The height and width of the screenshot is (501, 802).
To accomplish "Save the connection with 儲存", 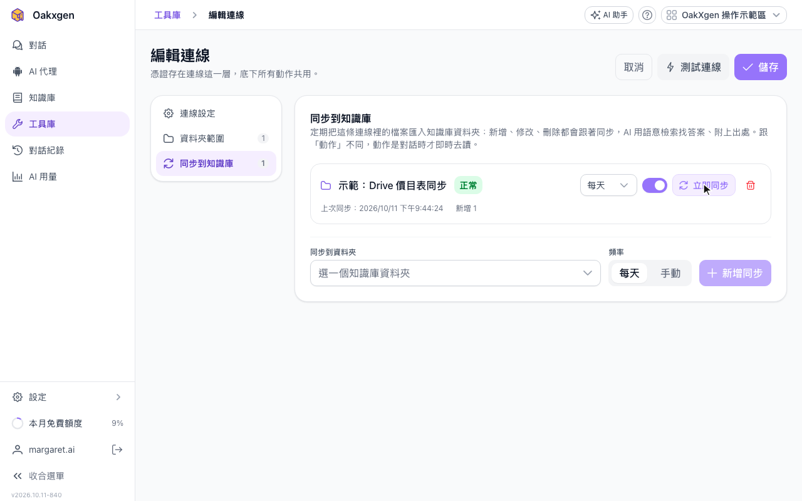I will click(761, 67).
